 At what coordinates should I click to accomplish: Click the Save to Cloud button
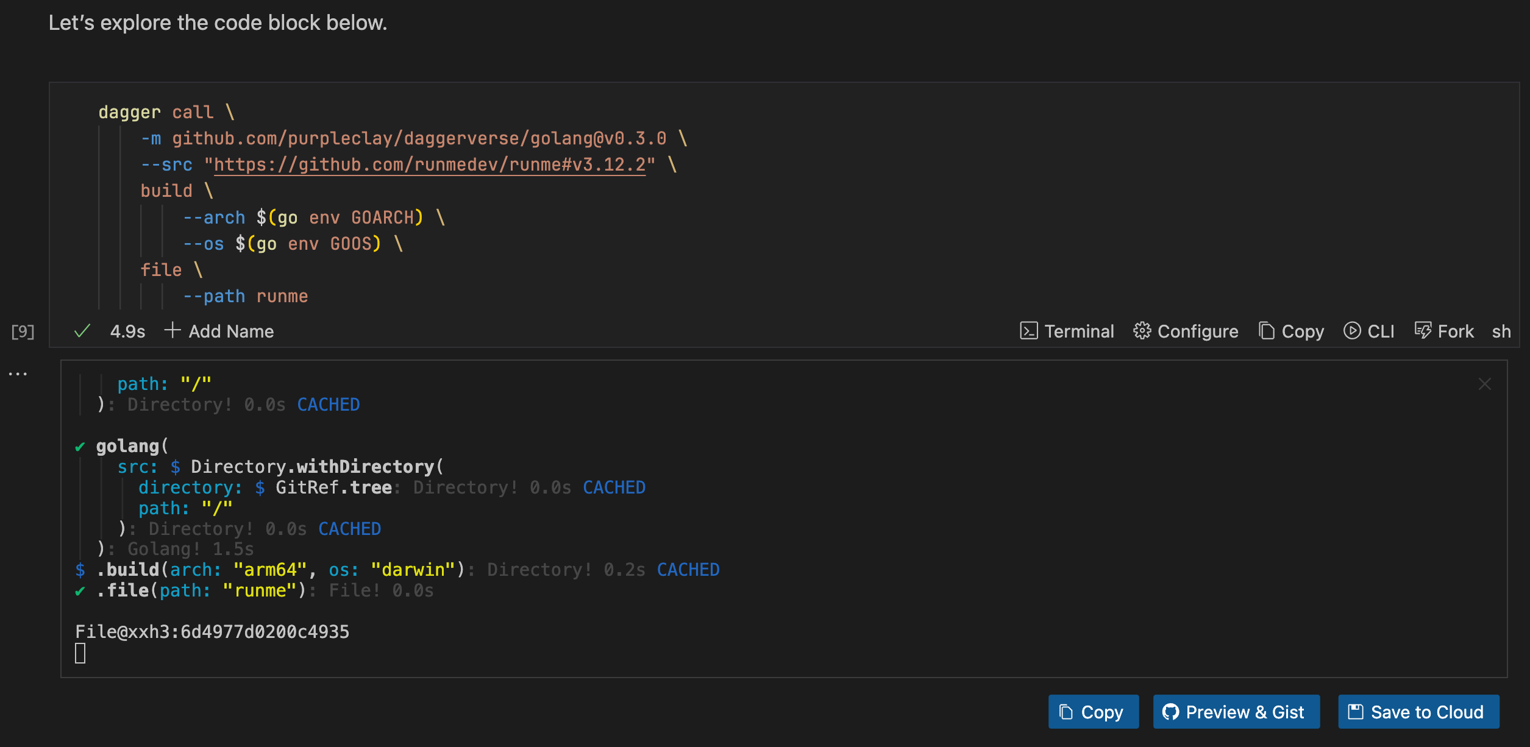[x=1418, y=712]
